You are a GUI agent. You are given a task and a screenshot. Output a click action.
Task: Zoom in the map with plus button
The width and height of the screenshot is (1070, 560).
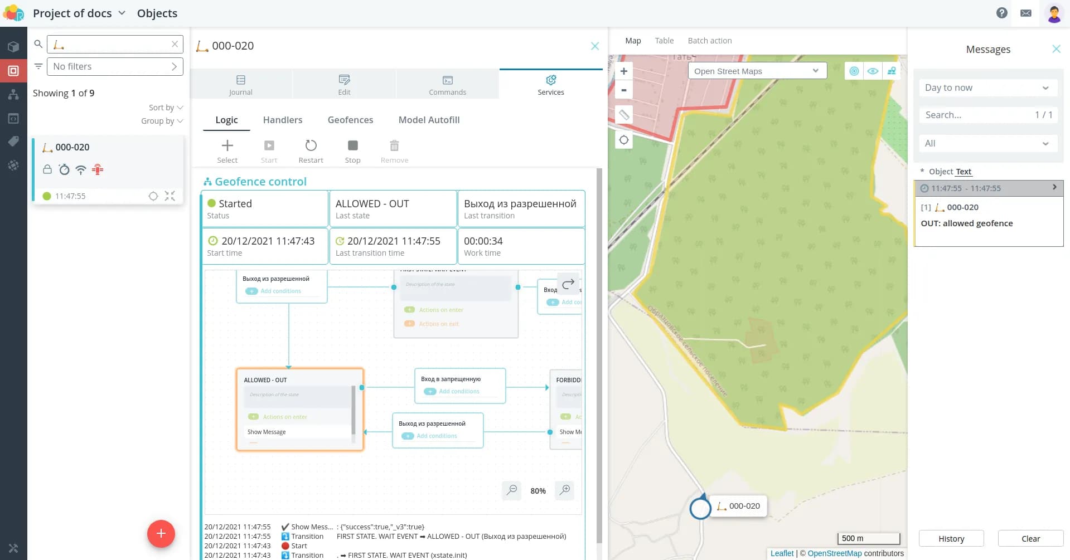point(624,71)
